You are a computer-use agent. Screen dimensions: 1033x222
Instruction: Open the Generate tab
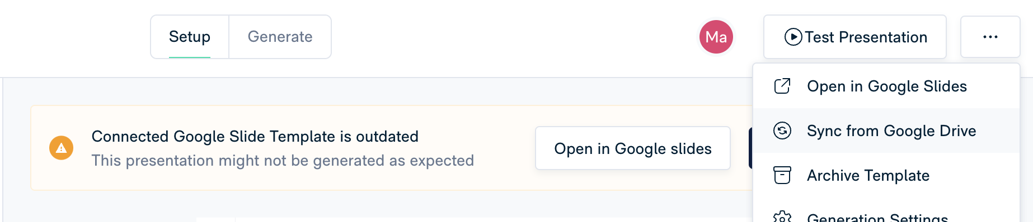tap(280, 37)
